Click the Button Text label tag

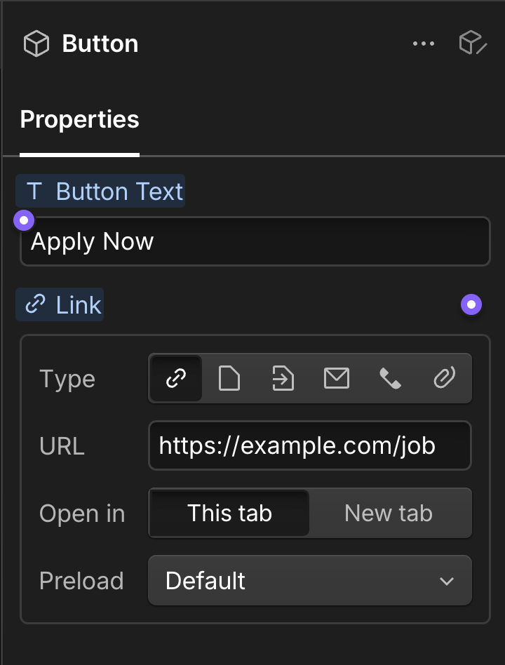click(100, 191)
